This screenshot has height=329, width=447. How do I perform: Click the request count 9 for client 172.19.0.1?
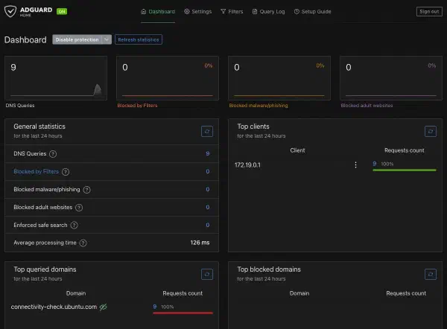point(375,164)
